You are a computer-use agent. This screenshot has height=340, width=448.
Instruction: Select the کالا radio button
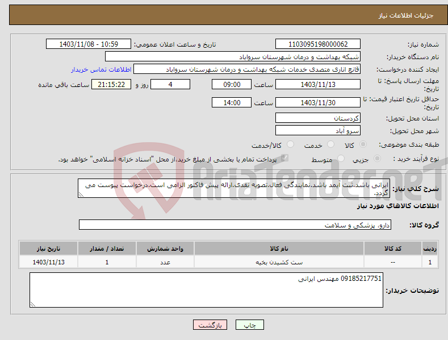coord(363,144)
